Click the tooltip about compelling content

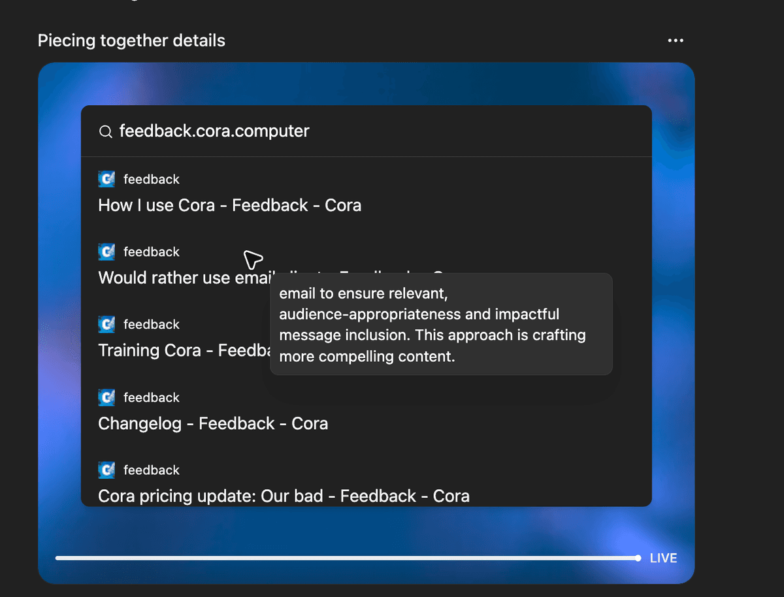tap(441, 324)
